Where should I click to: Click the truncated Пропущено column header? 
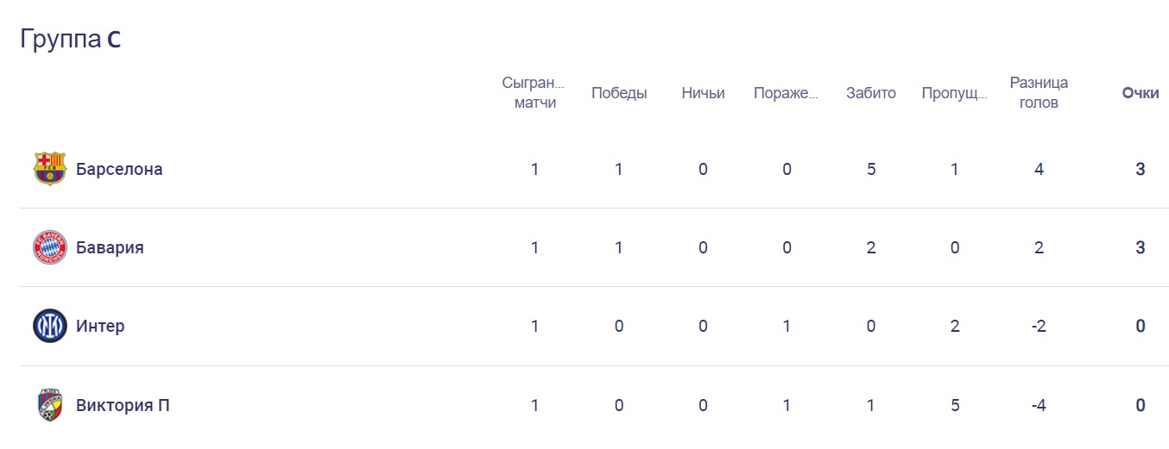954,93
